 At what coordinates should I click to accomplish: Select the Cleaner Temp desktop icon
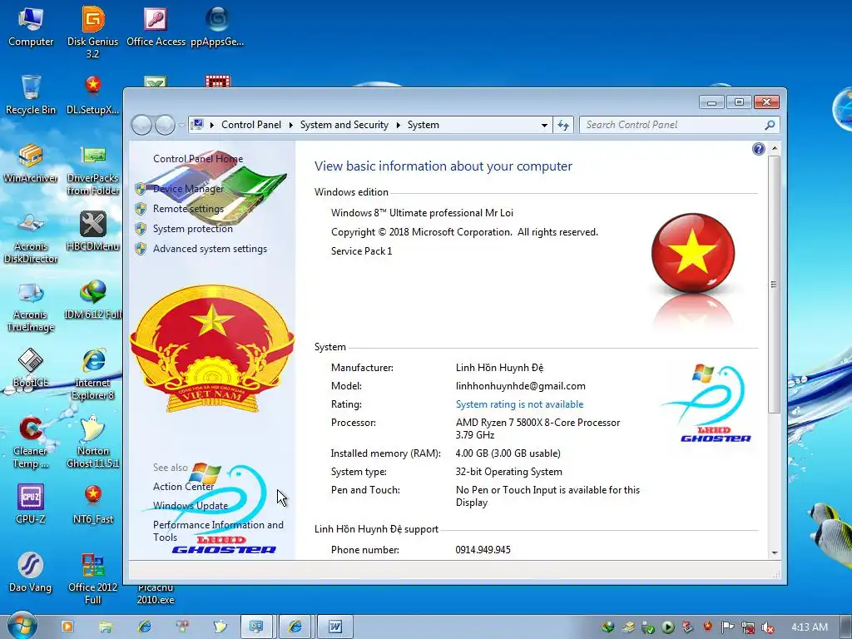tap(31, 443)
